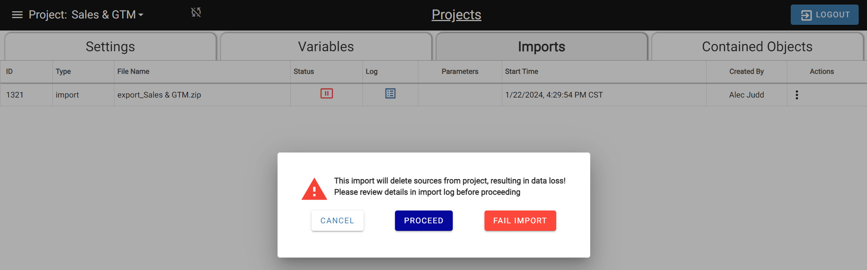Click the sync disabled icon in header
Screen dimensions: 867x270
pos(196,12)
